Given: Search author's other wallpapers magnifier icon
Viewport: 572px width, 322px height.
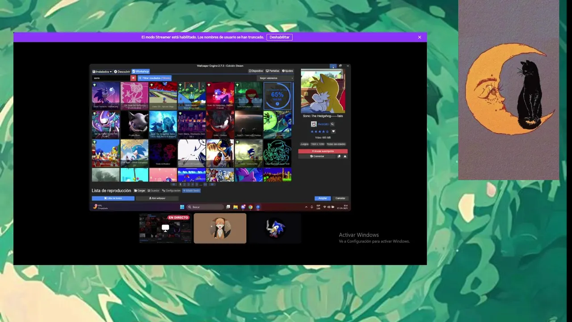Looking at the screenshot, I should pos(332,124).
